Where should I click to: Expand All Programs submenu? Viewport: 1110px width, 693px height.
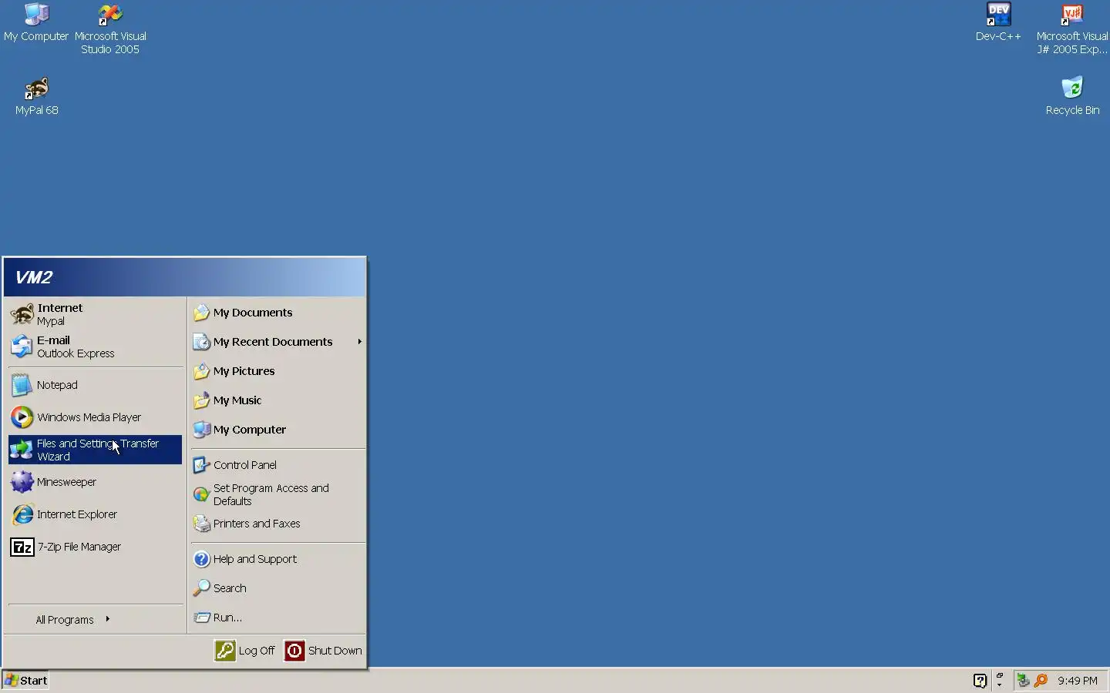(96, 619)
